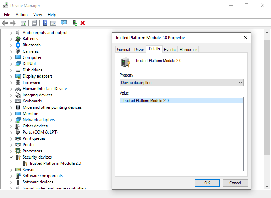This screenshot has height=198, width=271.
Task: Open the View menu
Action: point(37,15)
